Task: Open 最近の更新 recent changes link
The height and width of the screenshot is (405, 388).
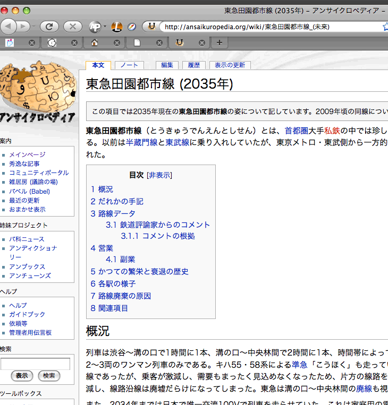Action: point(24,201)
